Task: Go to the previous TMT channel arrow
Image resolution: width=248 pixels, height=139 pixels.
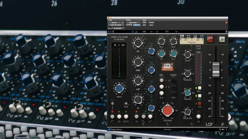Action: (x=181, y=40)
